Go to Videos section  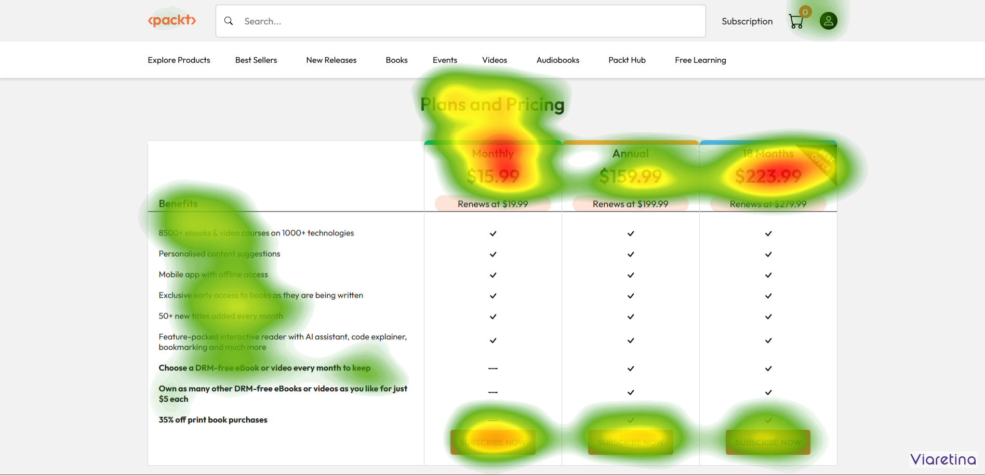[x=495, y=60]
